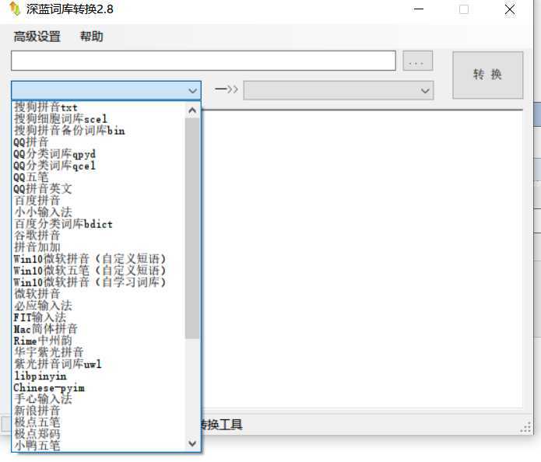Click the browse button with three dots
Screen dimensions: 541x462
(x=417, y=61)
